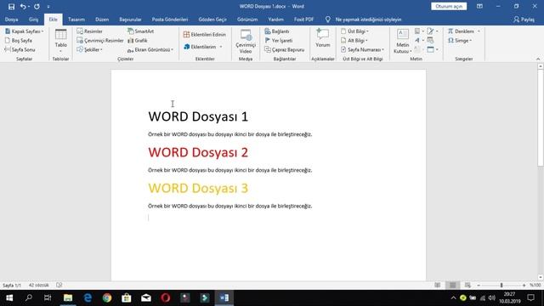Insert a Metin Kutusu text box
The height and width of the screenshot is (306, 544).
coord(402,41)
